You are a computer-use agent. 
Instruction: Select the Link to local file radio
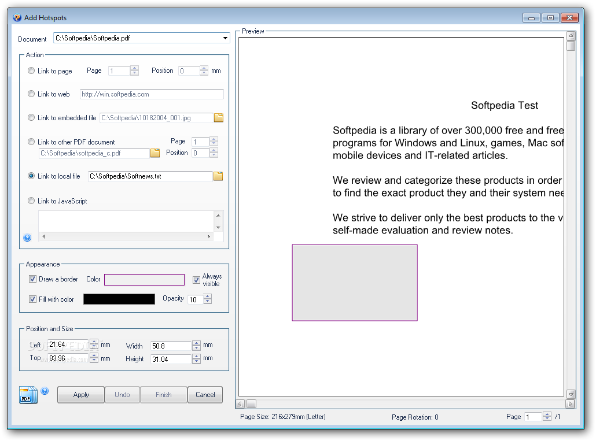31,176
